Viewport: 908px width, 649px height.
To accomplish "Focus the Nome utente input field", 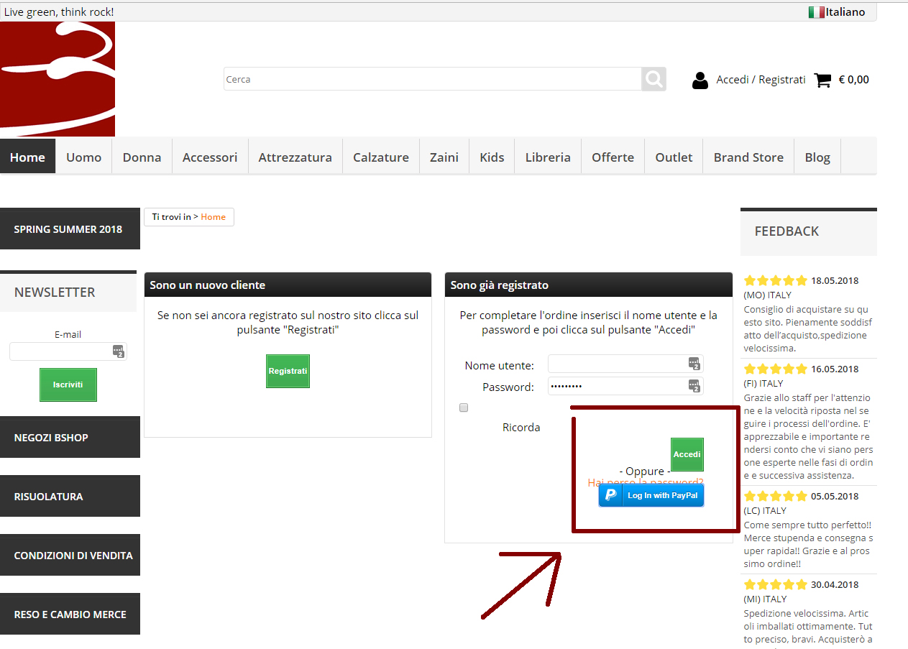I will (x=625, y=364).
